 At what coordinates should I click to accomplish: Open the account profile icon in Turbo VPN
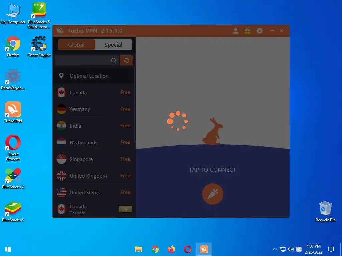click(235, 31)
